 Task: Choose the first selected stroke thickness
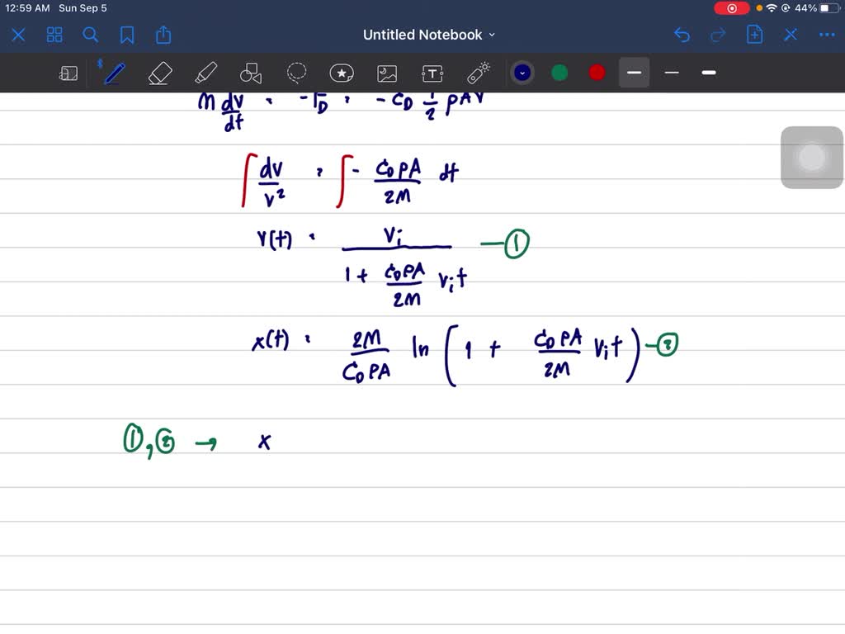(635, 73)
